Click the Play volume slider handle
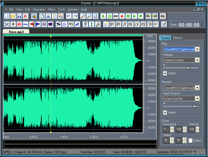This screenshot has height=157, width=208. click(188, 68)
